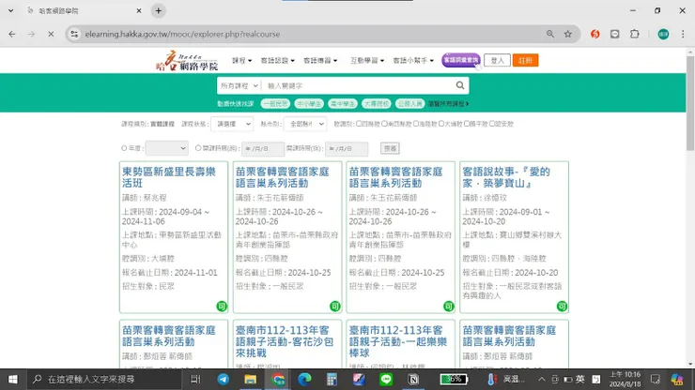695x390 pixels.
Task: Choose the 高中學生 quick filter pill
Action: tap(343, 103)
